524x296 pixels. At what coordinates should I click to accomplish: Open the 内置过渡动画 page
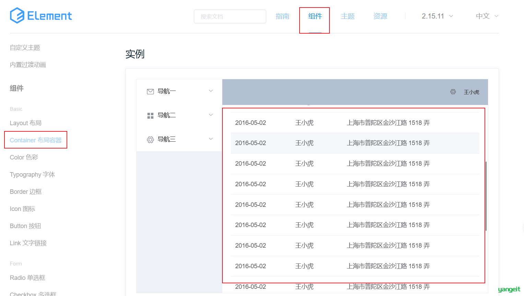[28, 65]
